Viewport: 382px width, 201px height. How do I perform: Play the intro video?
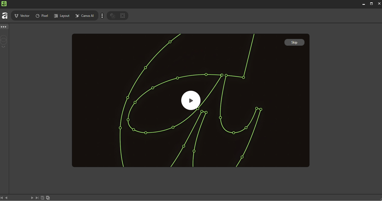(191, 100)
